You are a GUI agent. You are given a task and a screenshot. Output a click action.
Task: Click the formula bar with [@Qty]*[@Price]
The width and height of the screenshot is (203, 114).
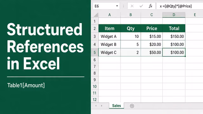(180, 6)
